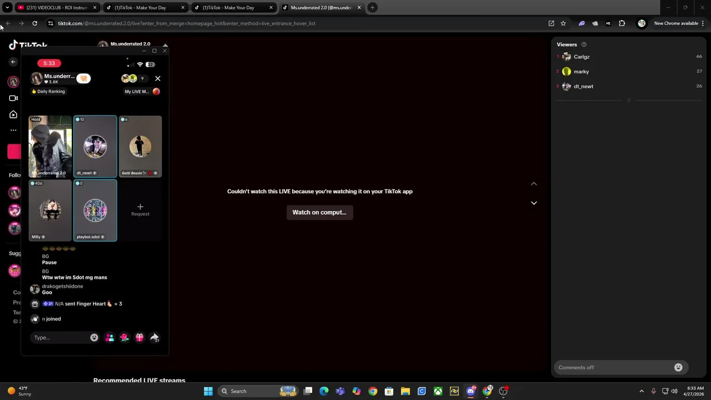Follow Ms.underrated with the orange button

tap(83, 78)
